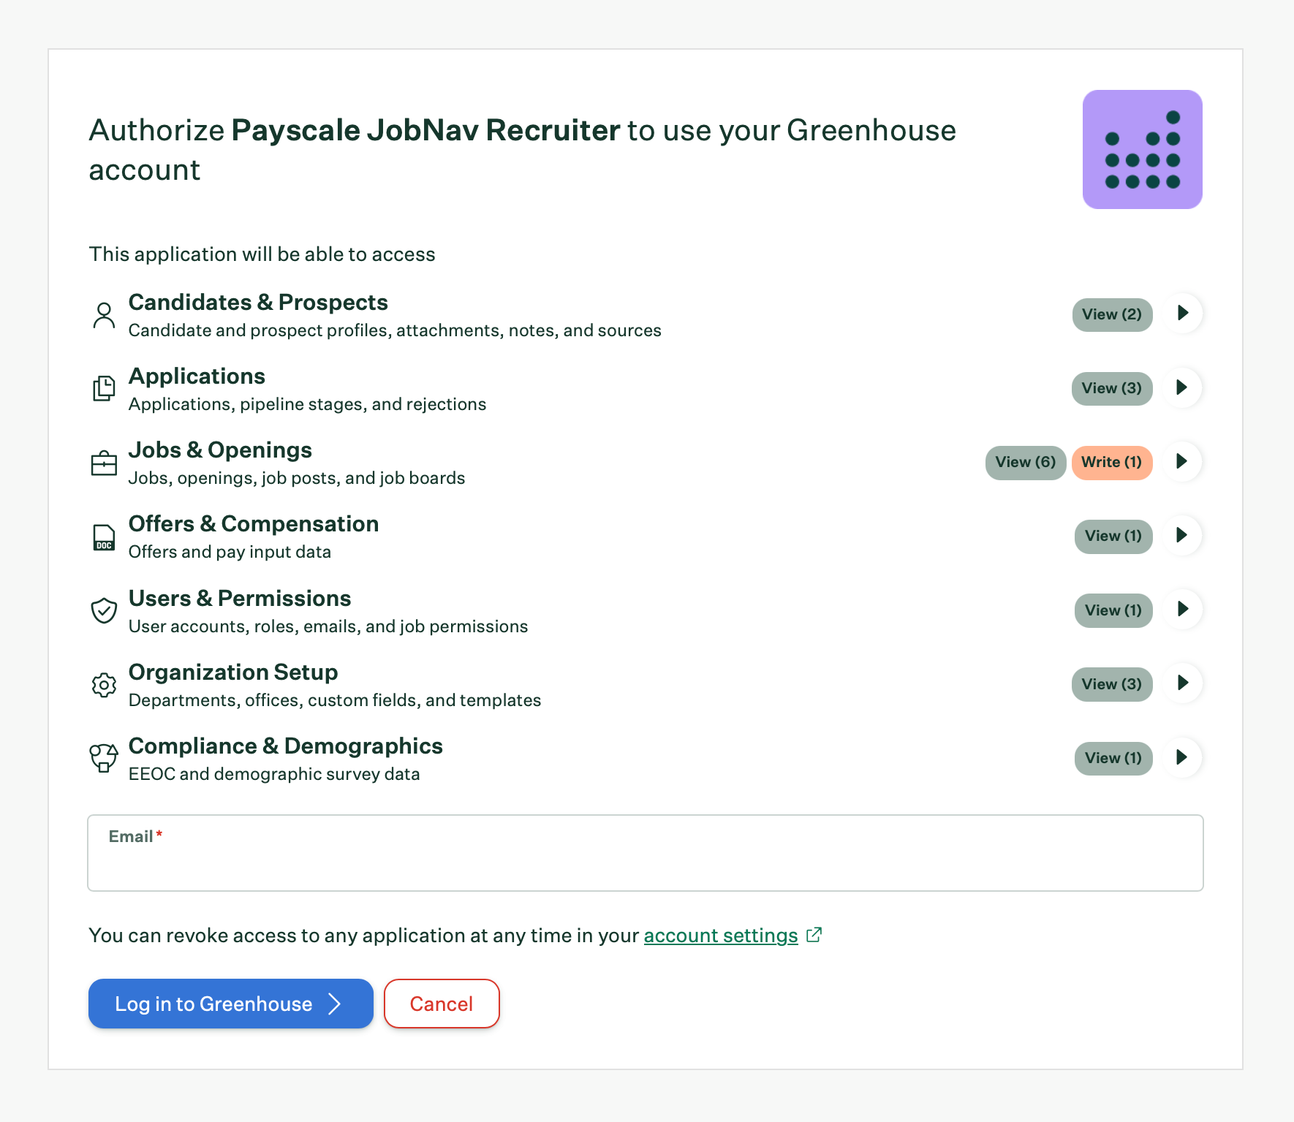Click View (1) badge for Offers & Compensation
1294x1122 pixels.
click(1113, 536)
